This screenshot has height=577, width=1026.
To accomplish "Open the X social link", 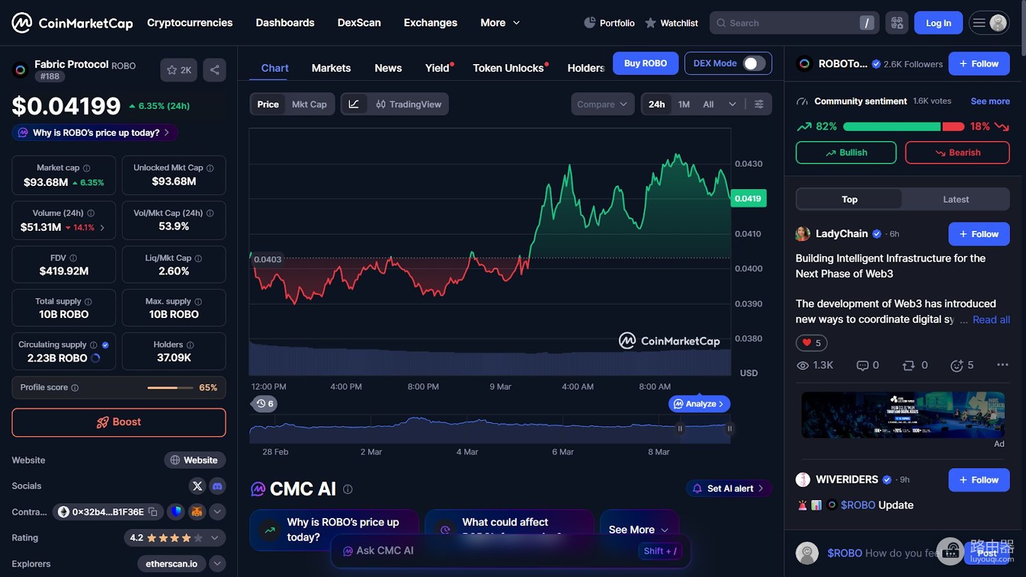I will 198,486.
